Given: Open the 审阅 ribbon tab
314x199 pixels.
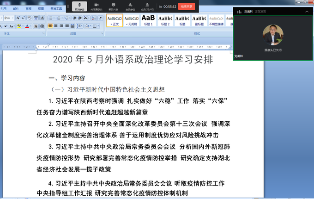Looking at the screenshot, I should 29,8.
